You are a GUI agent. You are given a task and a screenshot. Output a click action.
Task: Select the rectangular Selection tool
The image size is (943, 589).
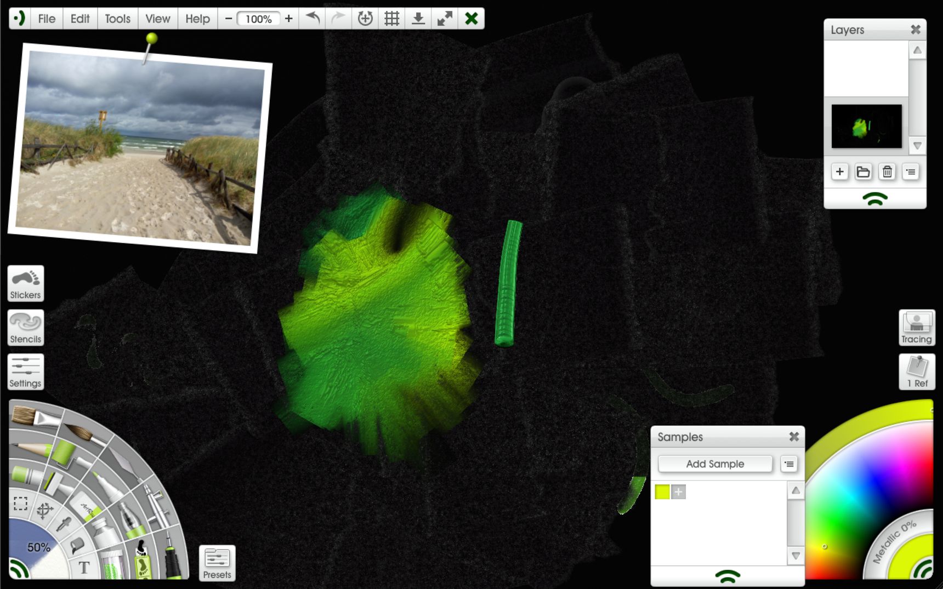coord(21,504)
